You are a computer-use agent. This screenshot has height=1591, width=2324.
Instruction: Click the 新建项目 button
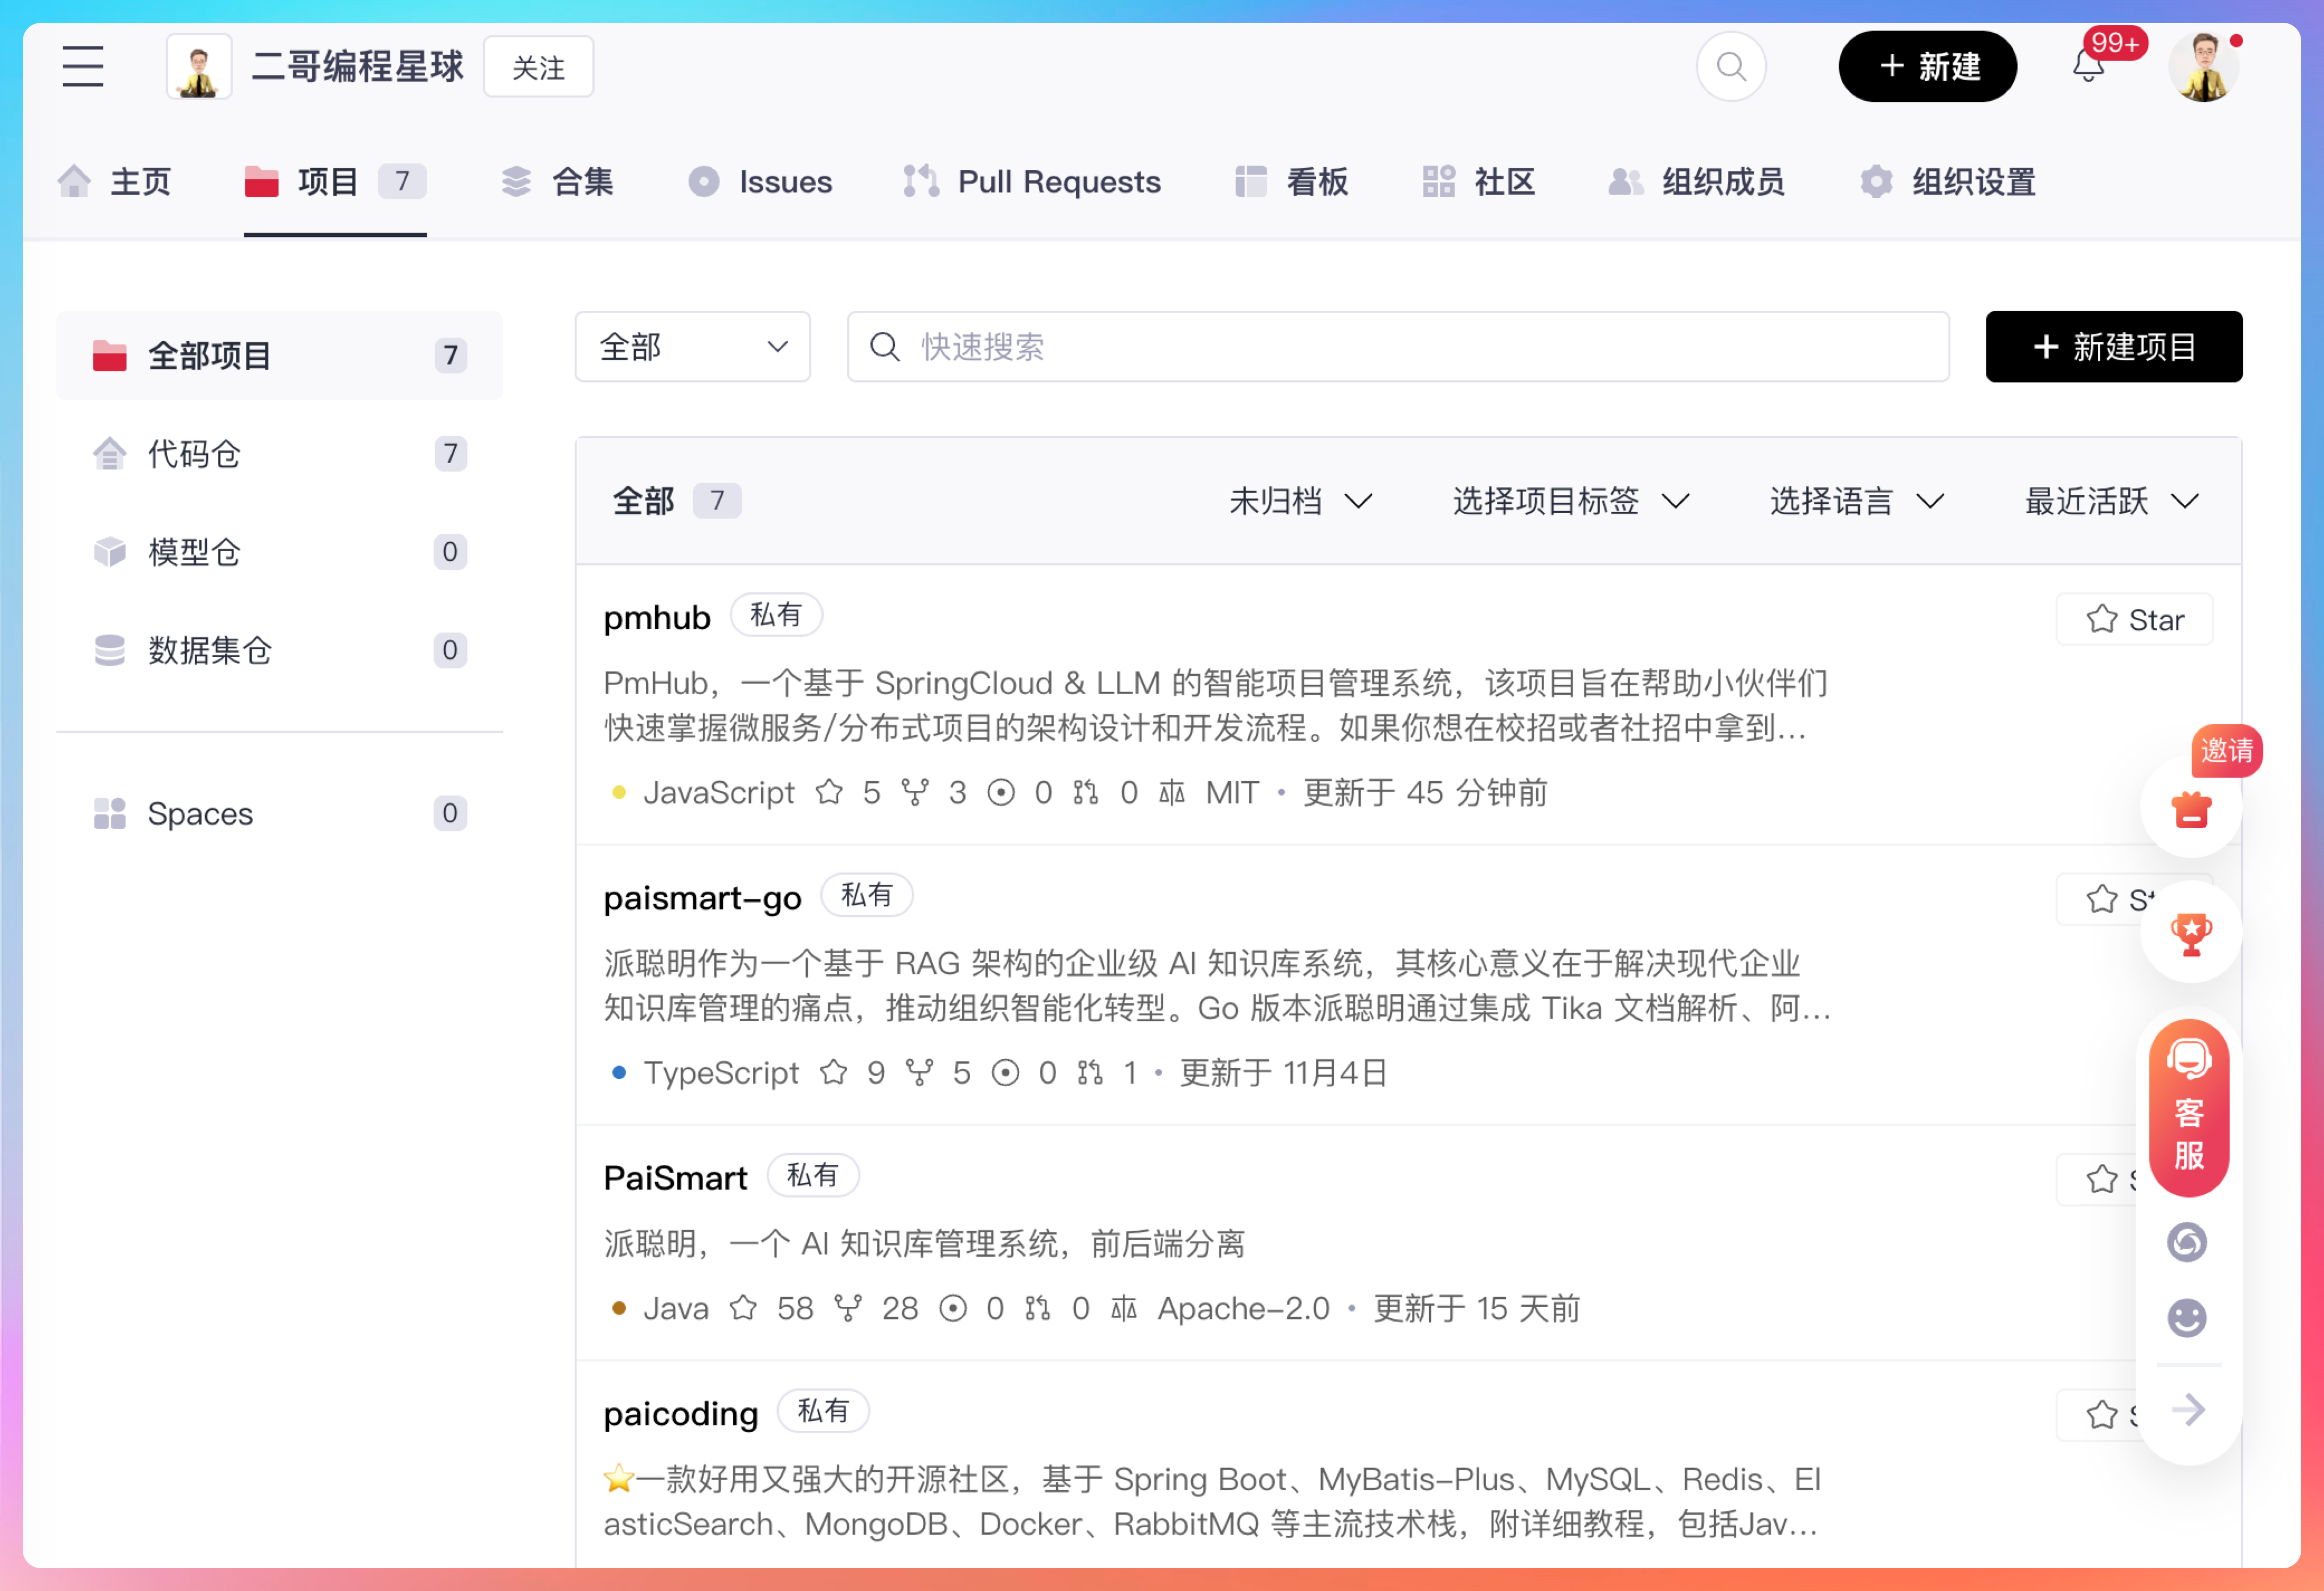(2113, 347)
